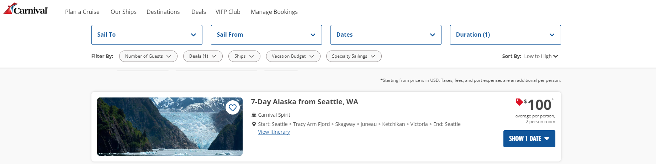Expand the Duration (1) dropdown
The width and height of the screenshot is (656, 164).
(x=506, y=35)
